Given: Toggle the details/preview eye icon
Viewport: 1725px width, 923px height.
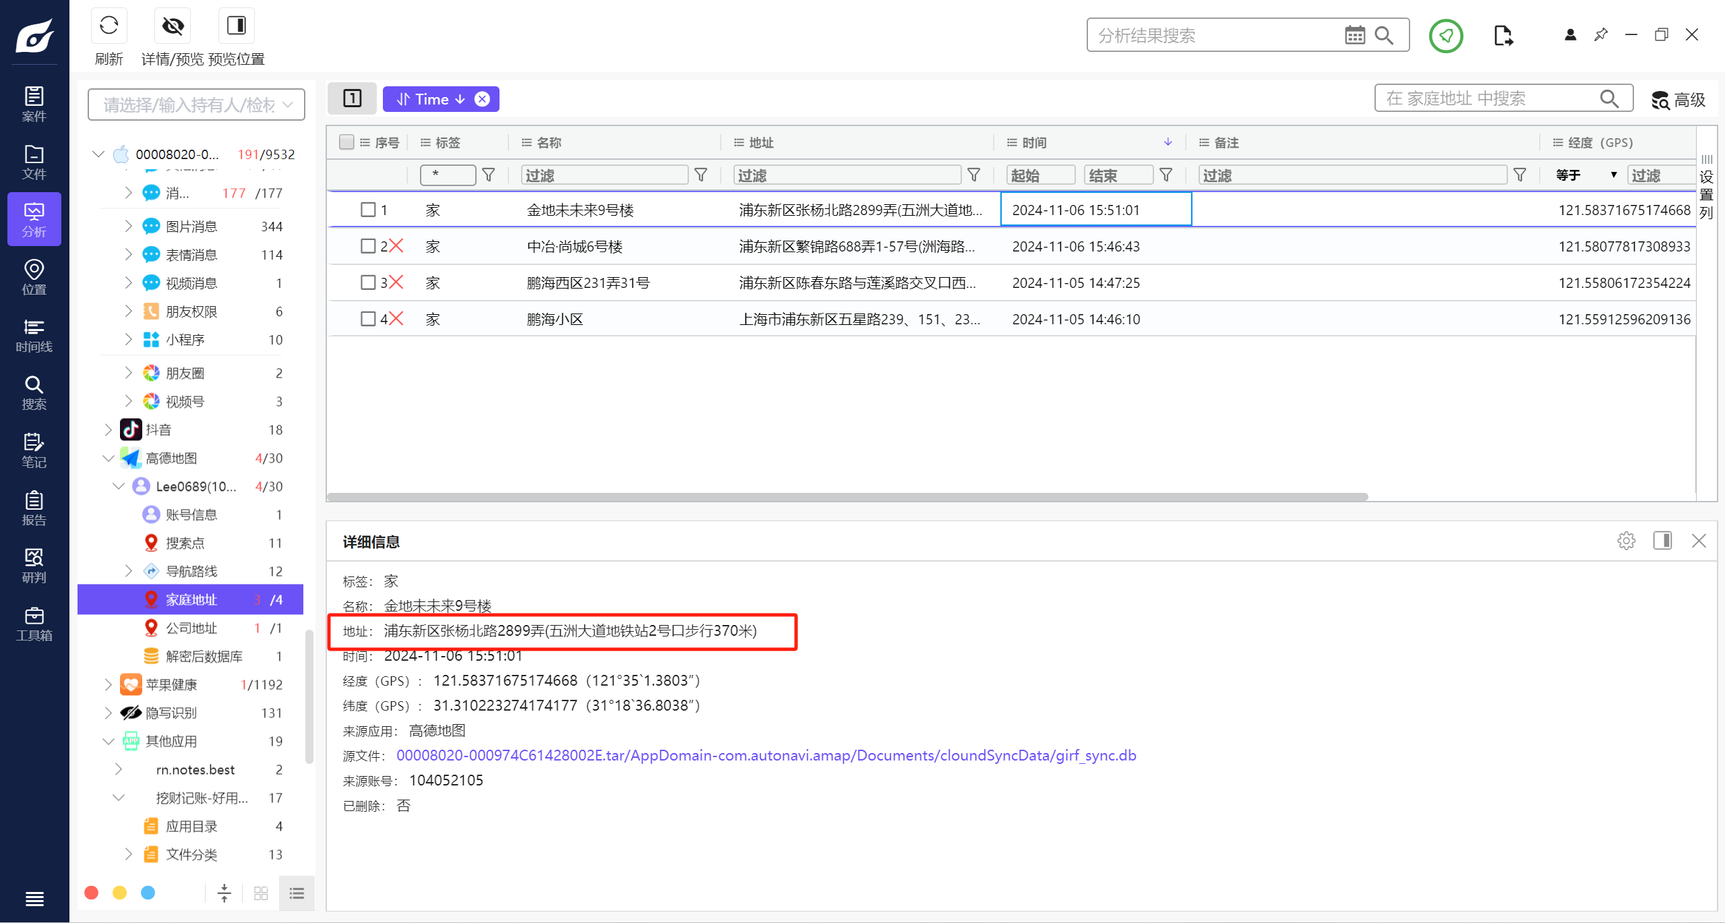Looking at the screenshot, I should (x=173, y=26).
